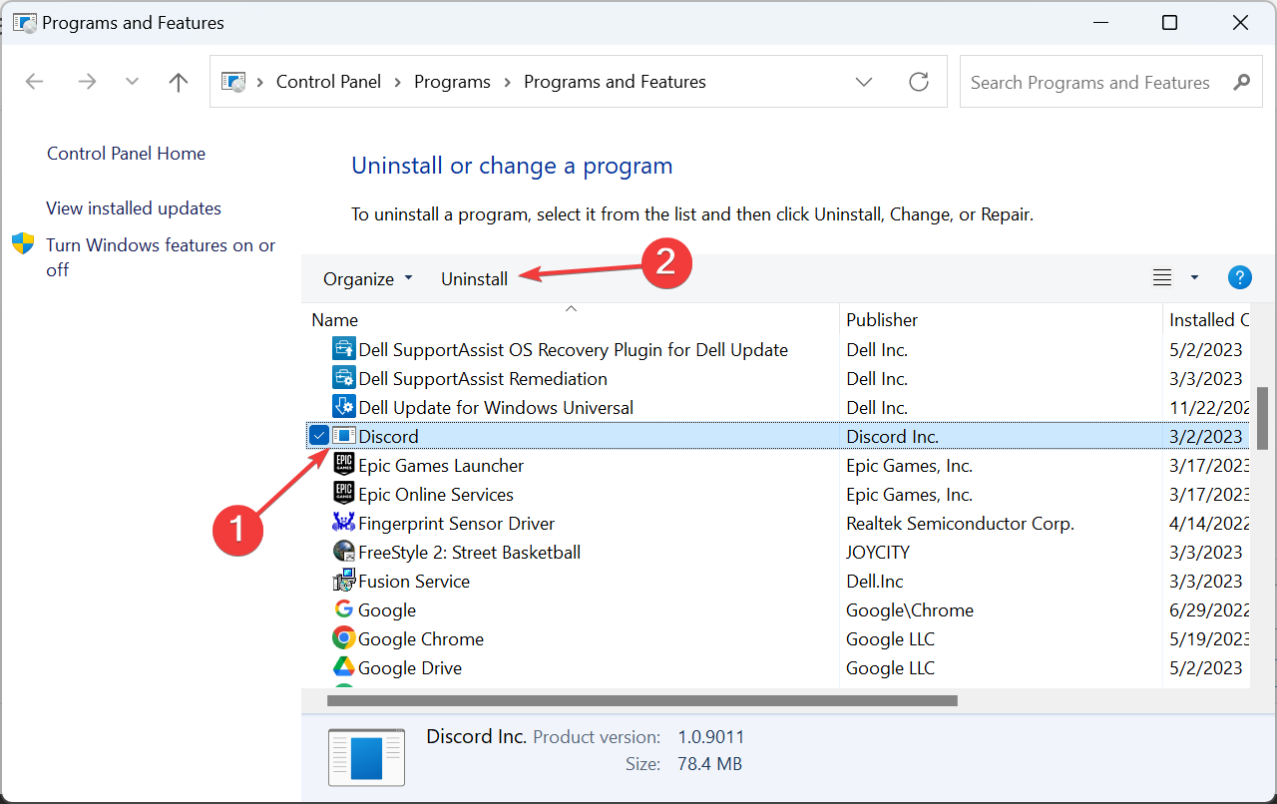The height and width of the screenshot is (804, 1277).
Task: Select Dell SupportAssist Remediation entry
Action: (483, 378)
